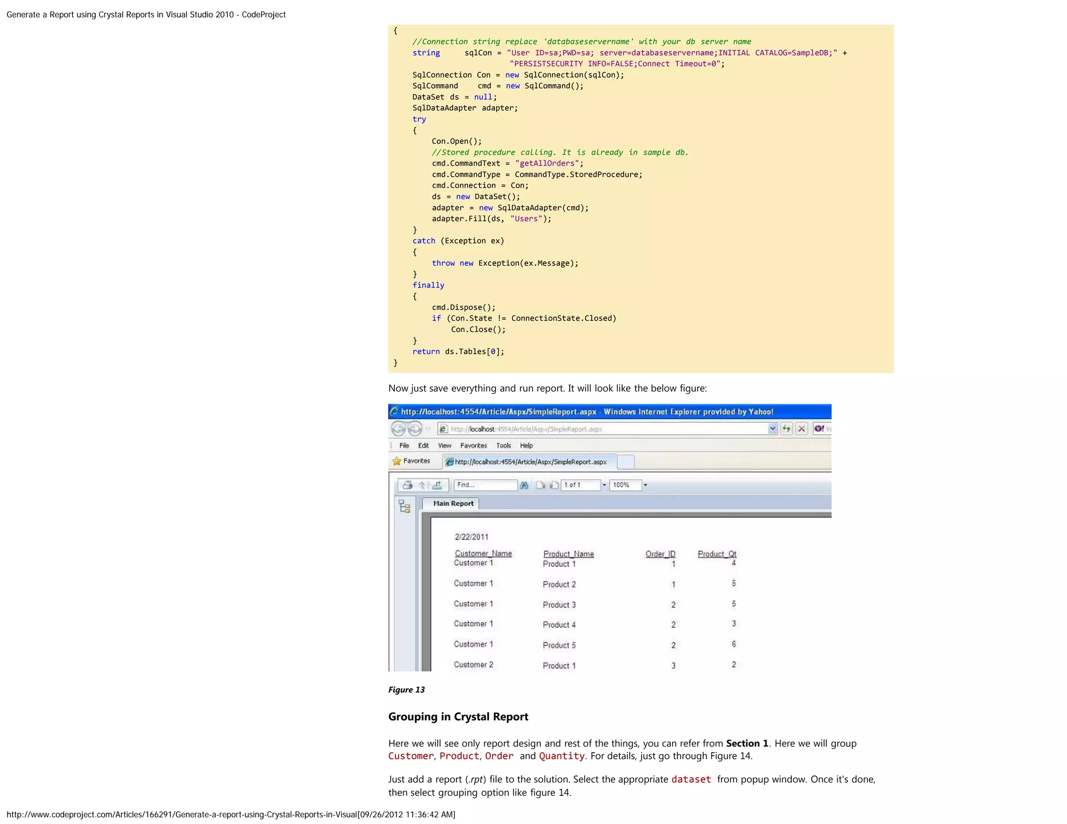Click the Internet Explorer title bar icon
The height and width of the screenshot is (824, 1067).
(394, 411)
